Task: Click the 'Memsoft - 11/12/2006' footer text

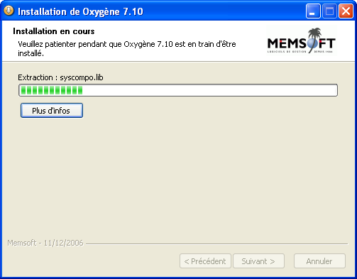Action: (45, 243)
